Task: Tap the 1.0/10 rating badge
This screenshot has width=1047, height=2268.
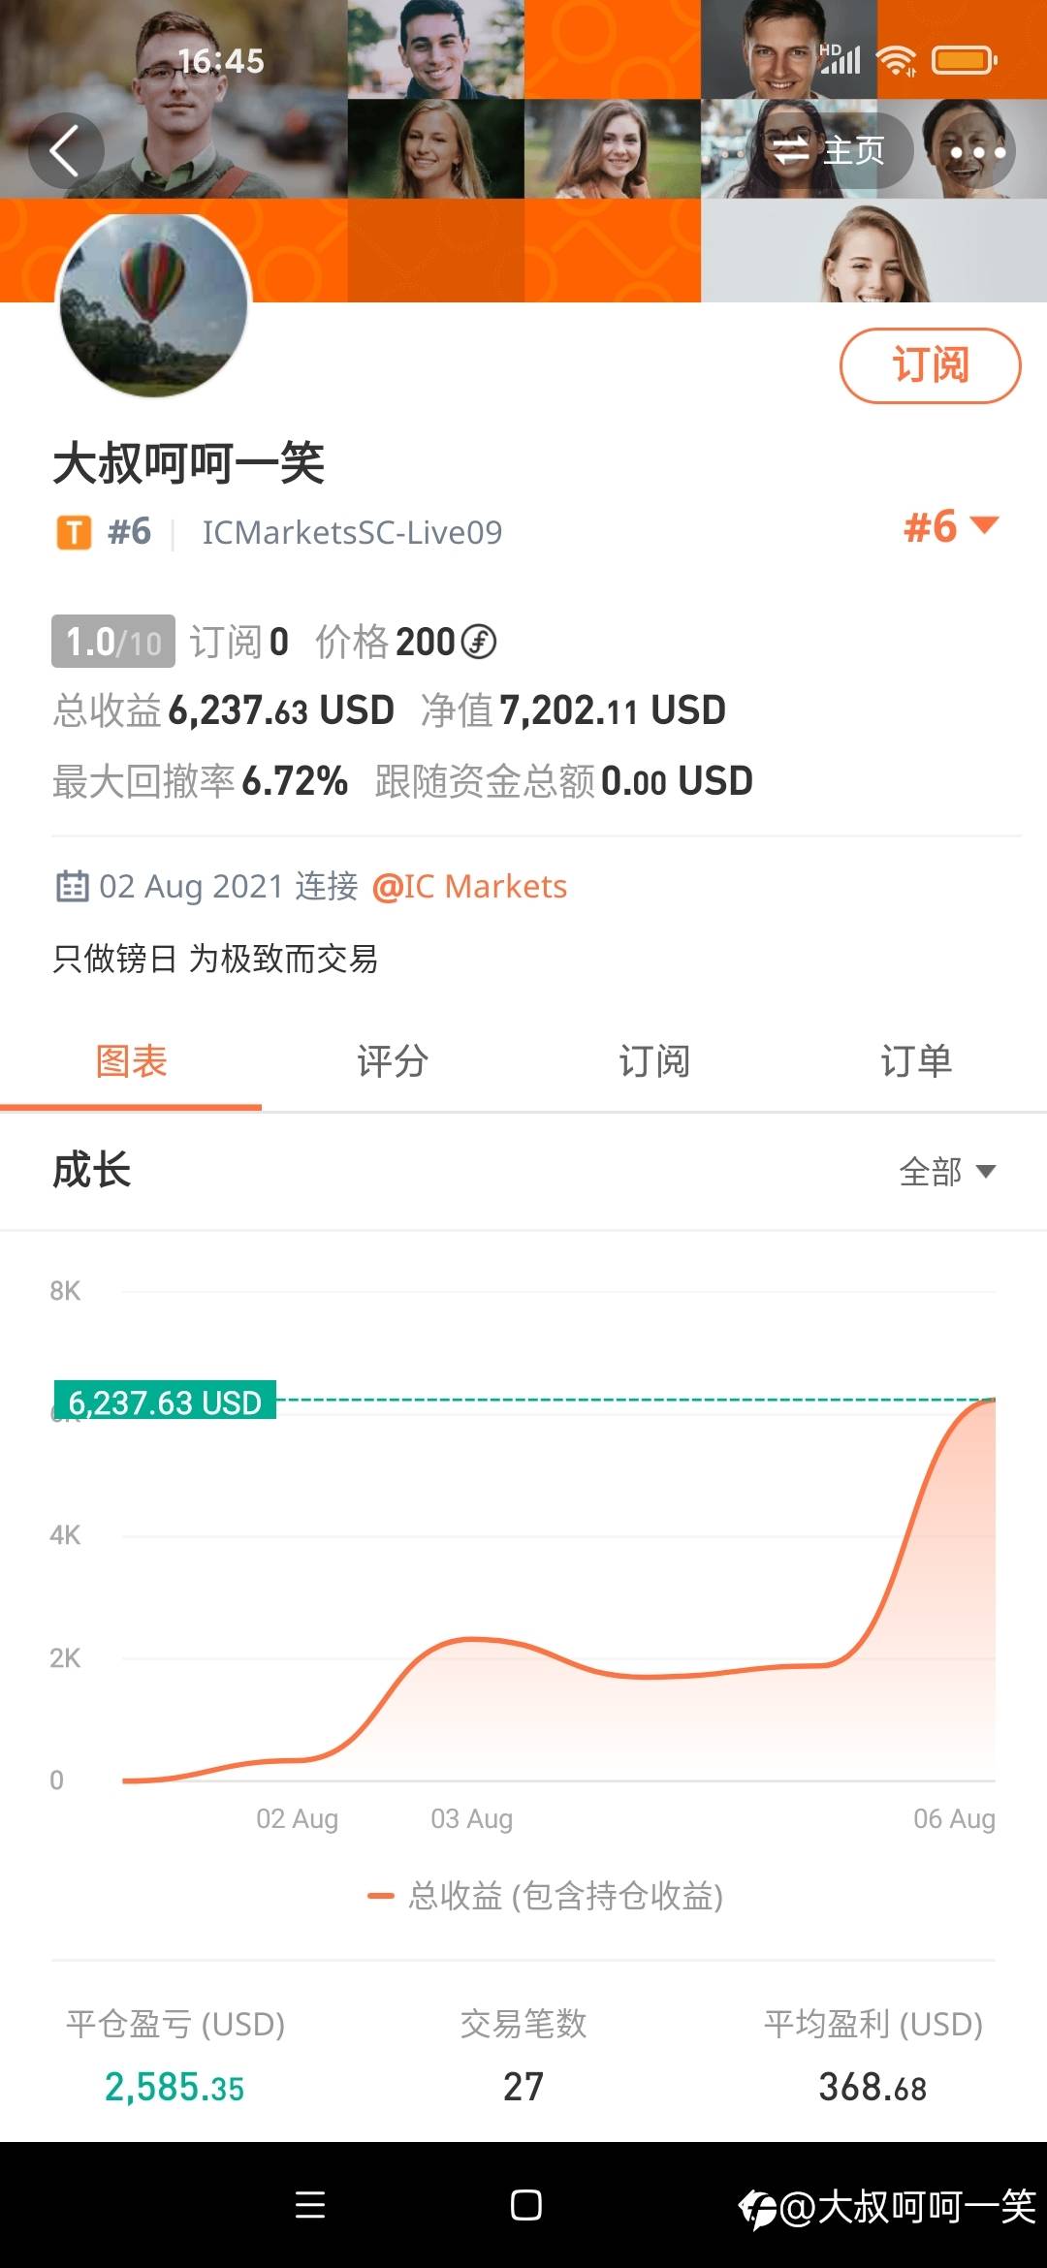Action: 113,642
